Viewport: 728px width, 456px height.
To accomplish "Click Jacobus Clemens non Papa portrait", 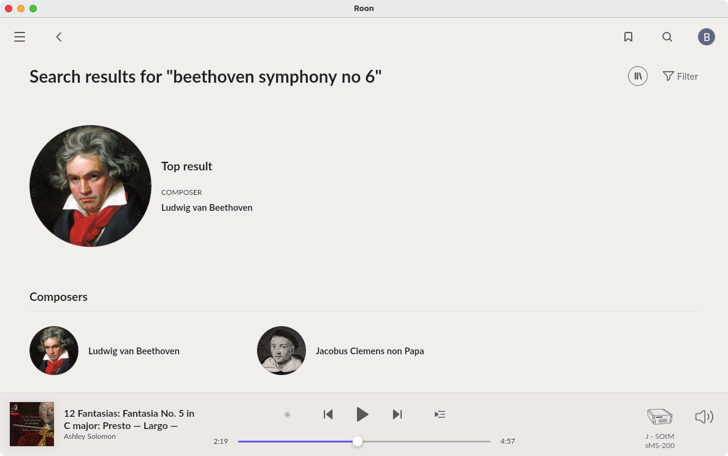I will click(282, 351).
